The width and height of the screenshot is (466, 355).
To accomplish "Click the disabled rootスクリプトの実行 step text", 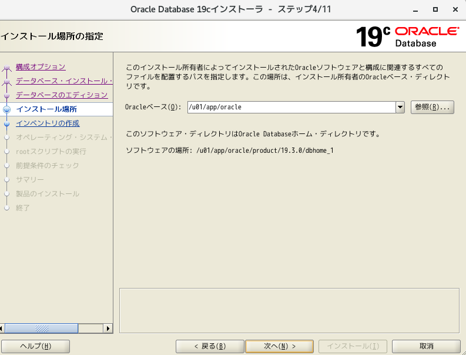I will click(51, 151).
